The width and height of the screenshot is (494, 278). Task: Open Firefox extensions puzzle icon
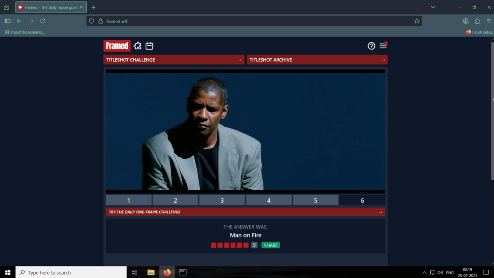pyautogui.click(x=477, y=21)
